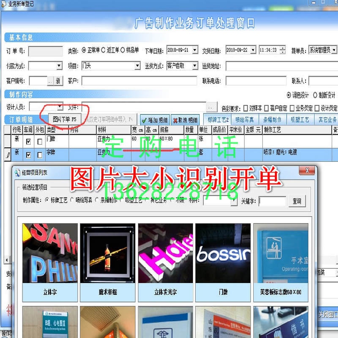
Task: Click the 材料 column header
Action: click(114, 130)
